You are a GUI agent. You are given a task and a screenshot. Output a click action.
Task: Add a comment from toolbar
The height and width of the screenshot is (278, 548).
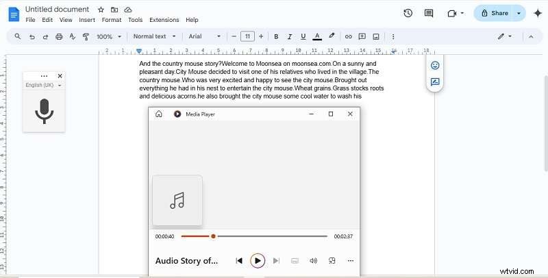(362, 36)
